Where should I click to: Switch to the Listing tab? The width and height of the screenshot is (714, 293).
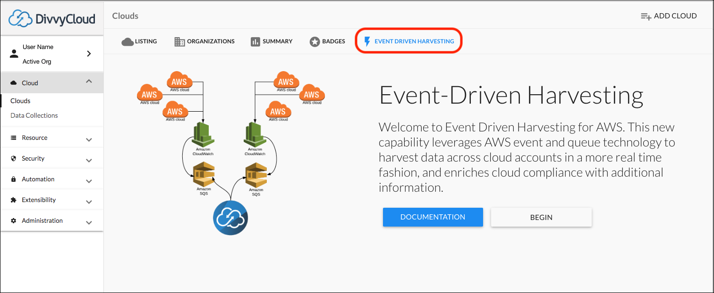139,41
